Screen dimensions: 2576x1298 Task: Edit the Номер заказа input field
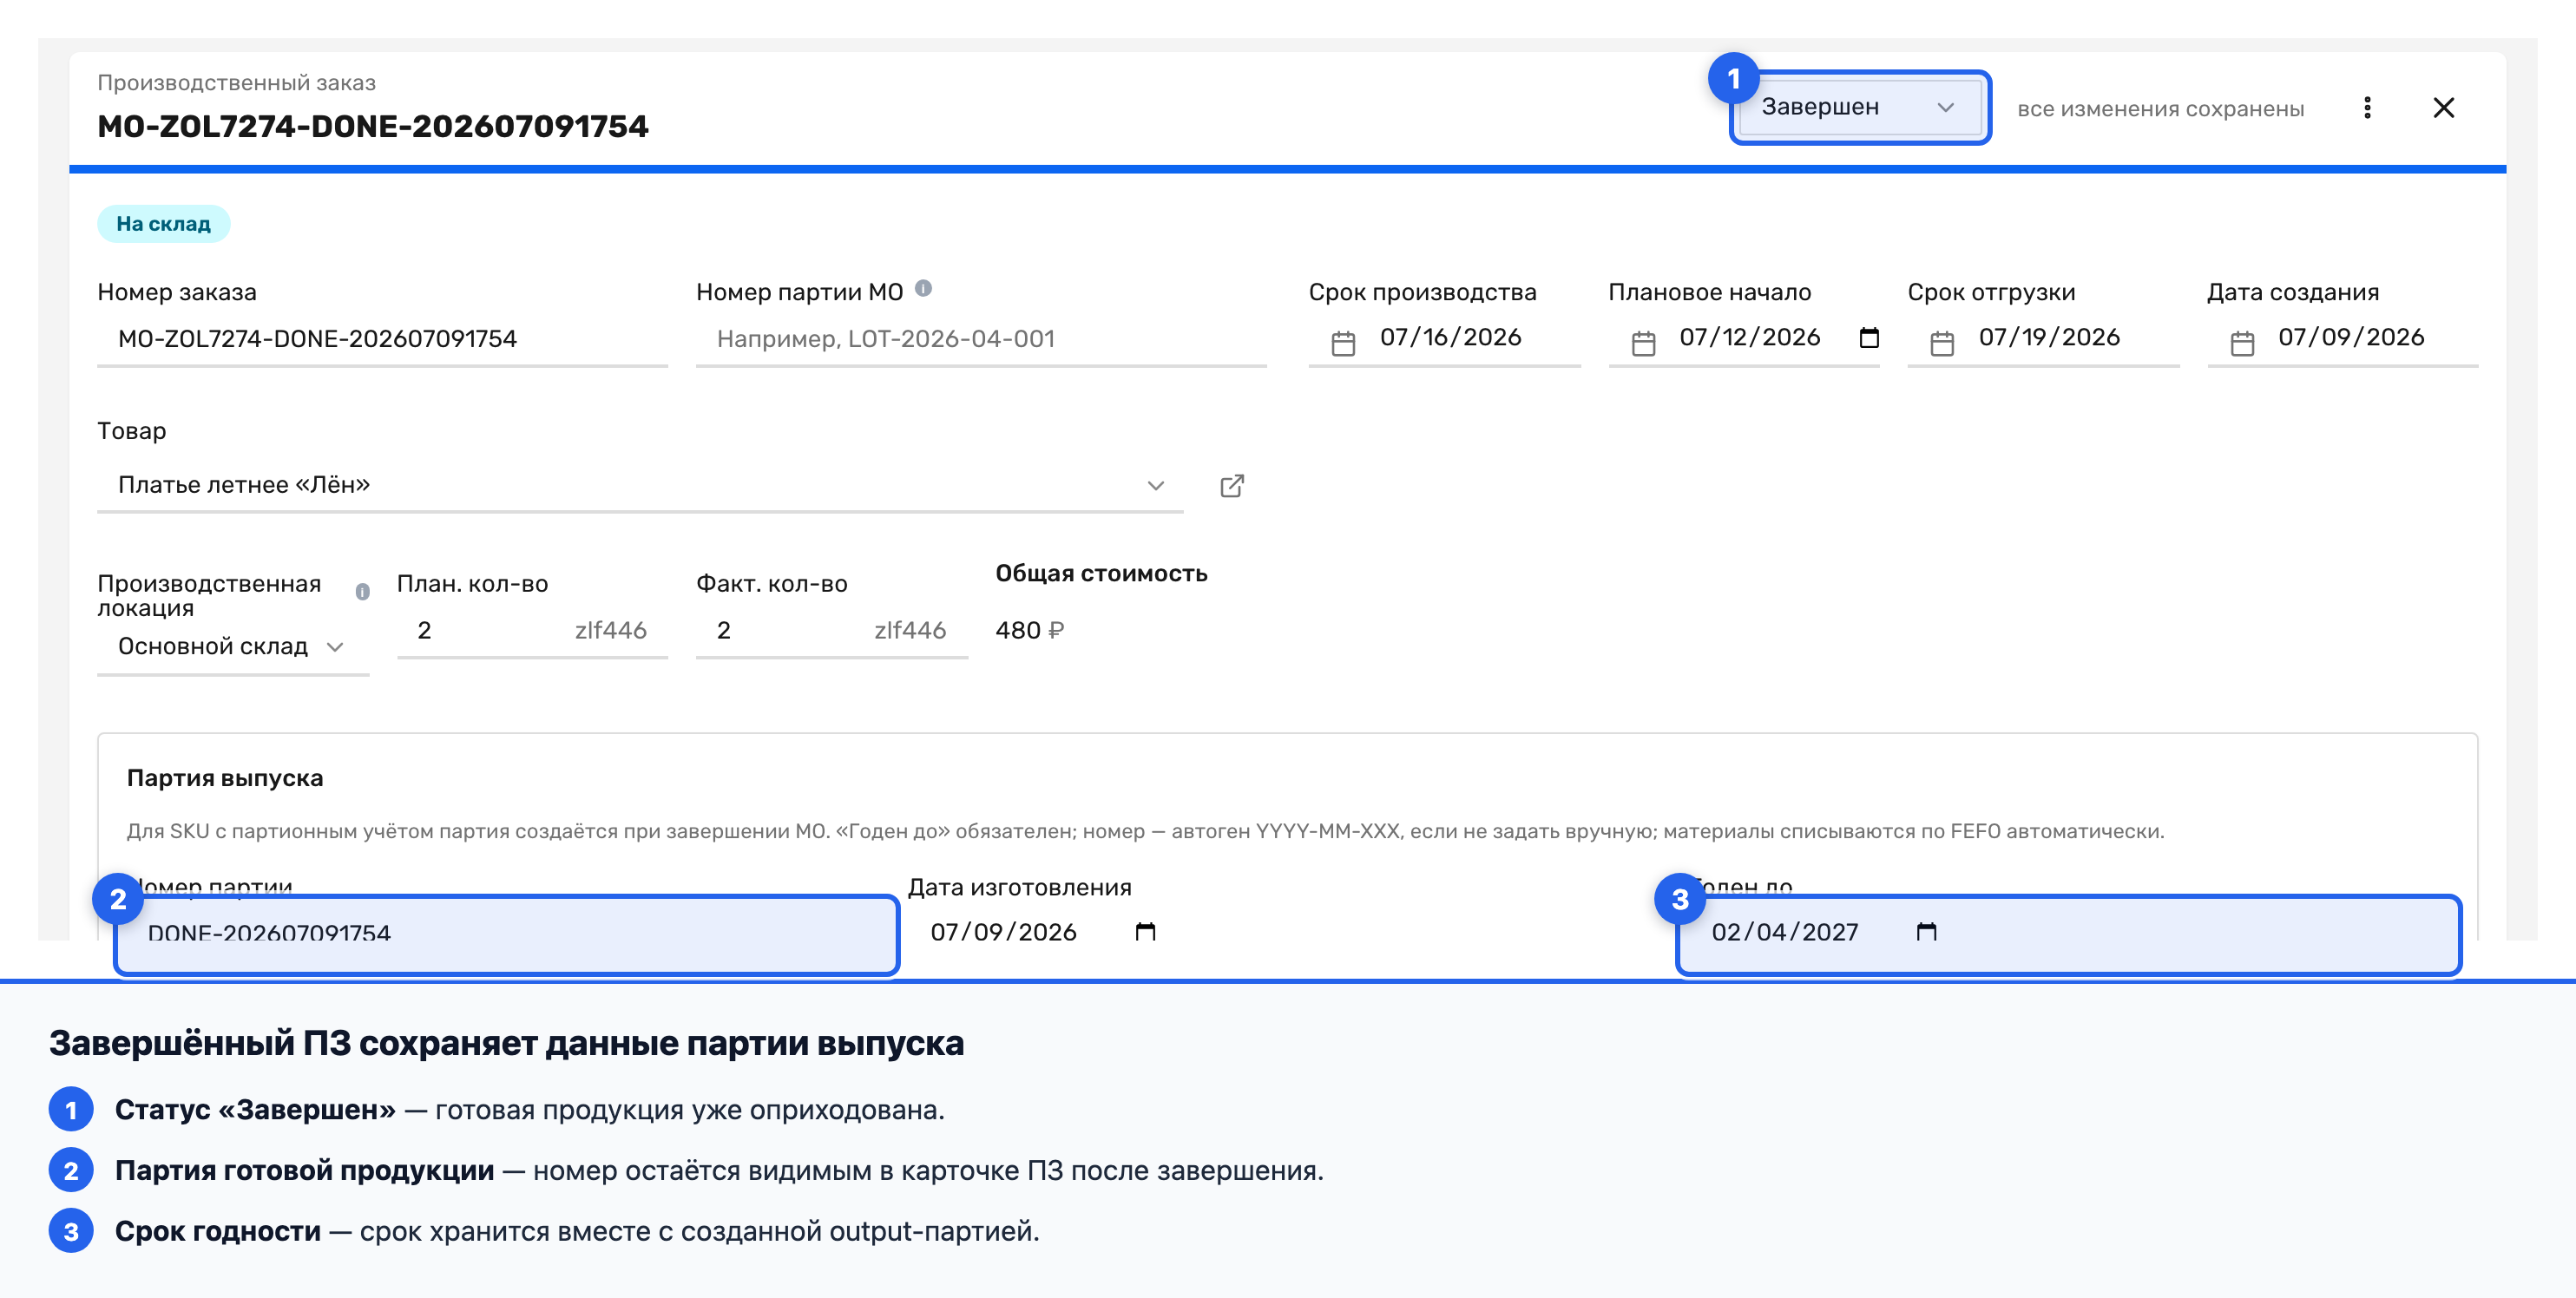coord(382,339)
